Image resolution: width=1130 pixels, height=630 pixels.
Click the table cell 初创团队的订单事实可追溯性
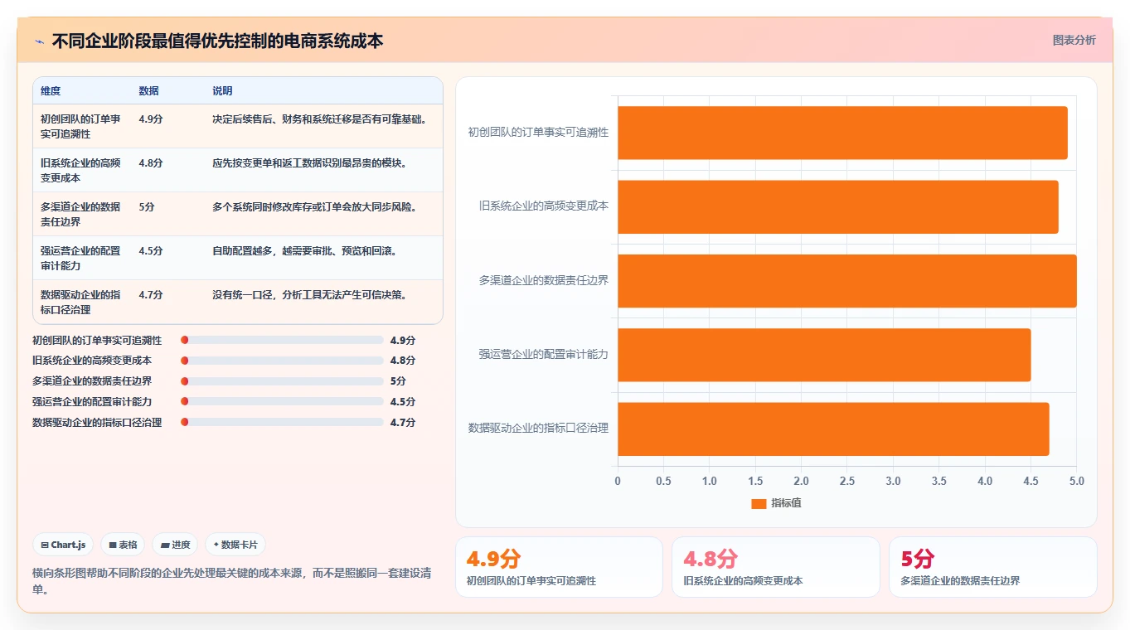81,126
